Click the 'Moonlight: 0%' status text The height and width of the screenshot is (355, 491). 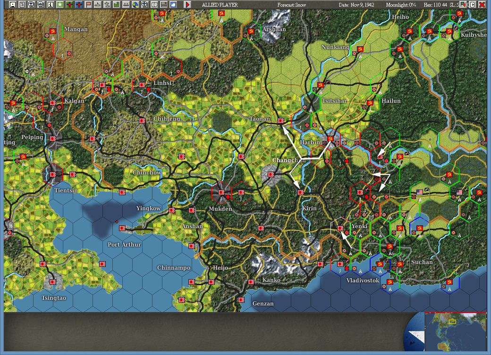[x=401, y=5]
